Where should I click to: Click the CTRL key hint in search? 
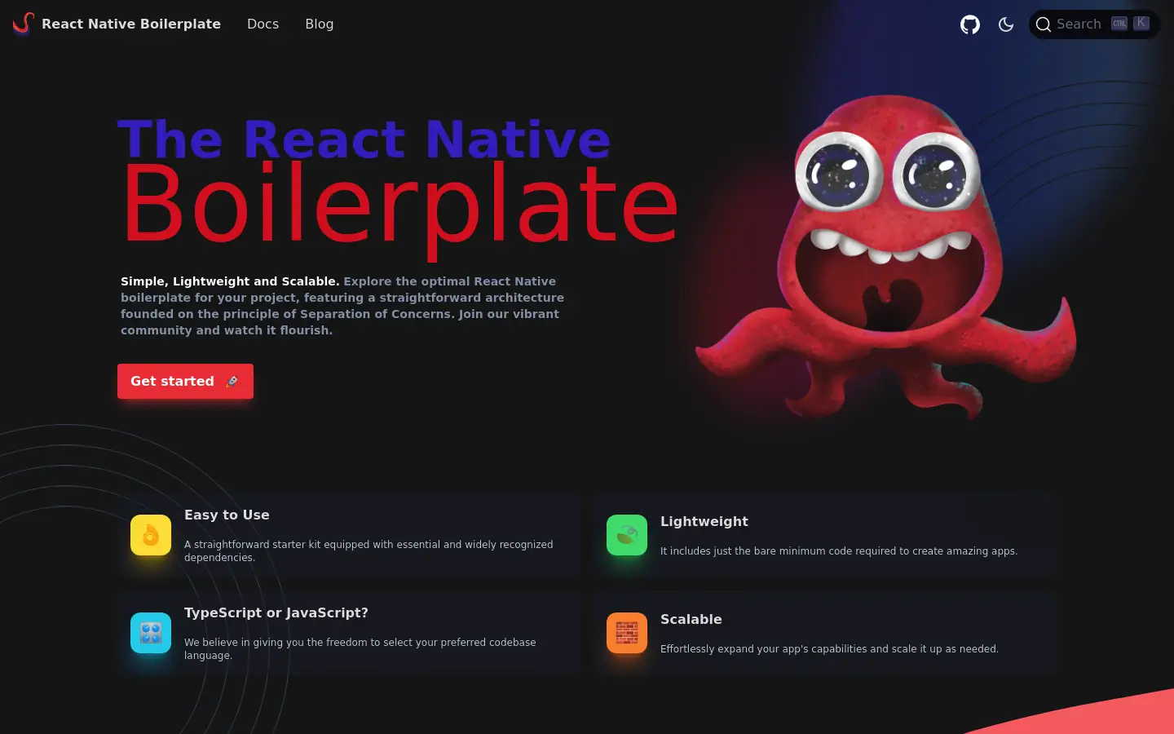[1119, 24]
